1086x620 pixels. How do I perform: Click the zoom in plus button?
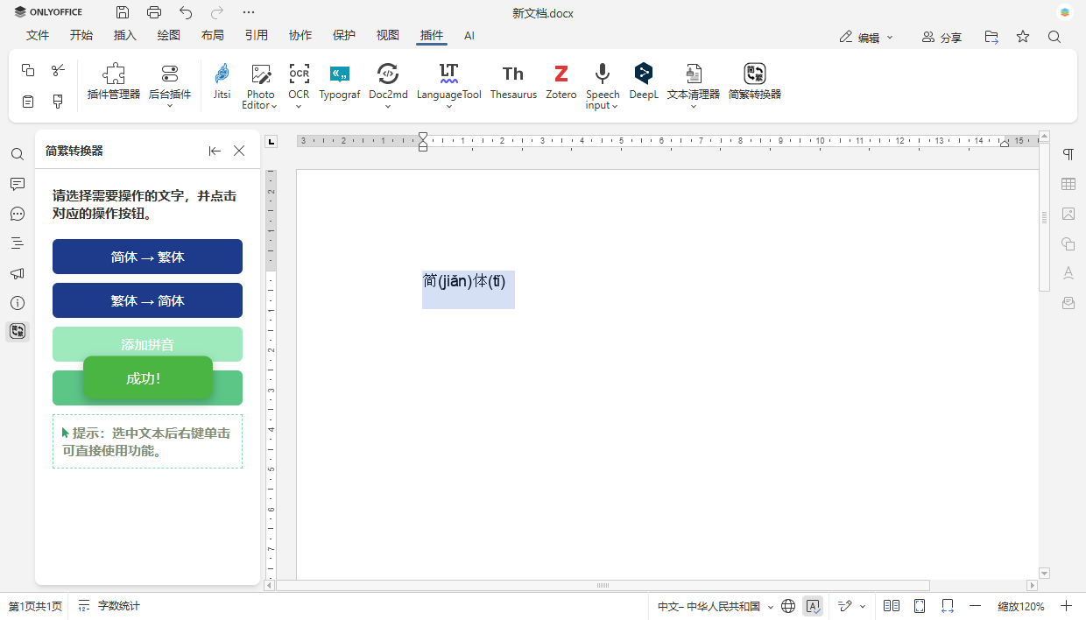coord(1066,606)
